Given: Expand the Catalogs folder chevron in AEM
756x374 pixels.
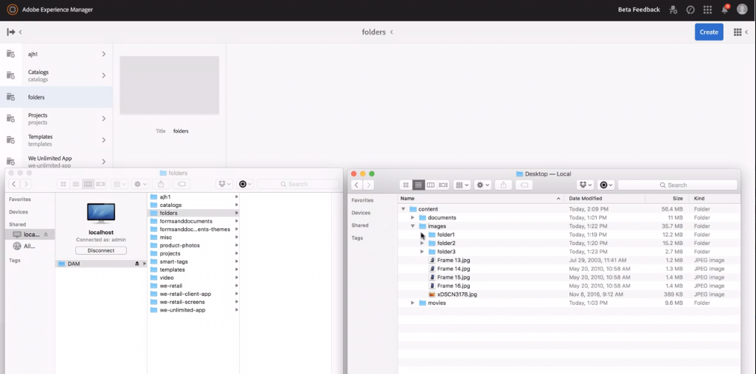Looking at the screenshot, I should [104, 76].
